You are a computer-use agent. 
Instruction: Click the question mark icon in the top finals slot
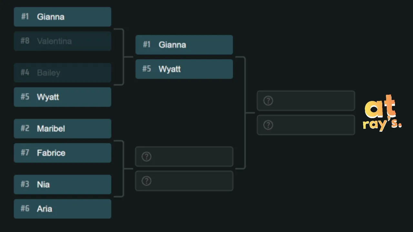(x=268, y=101)
